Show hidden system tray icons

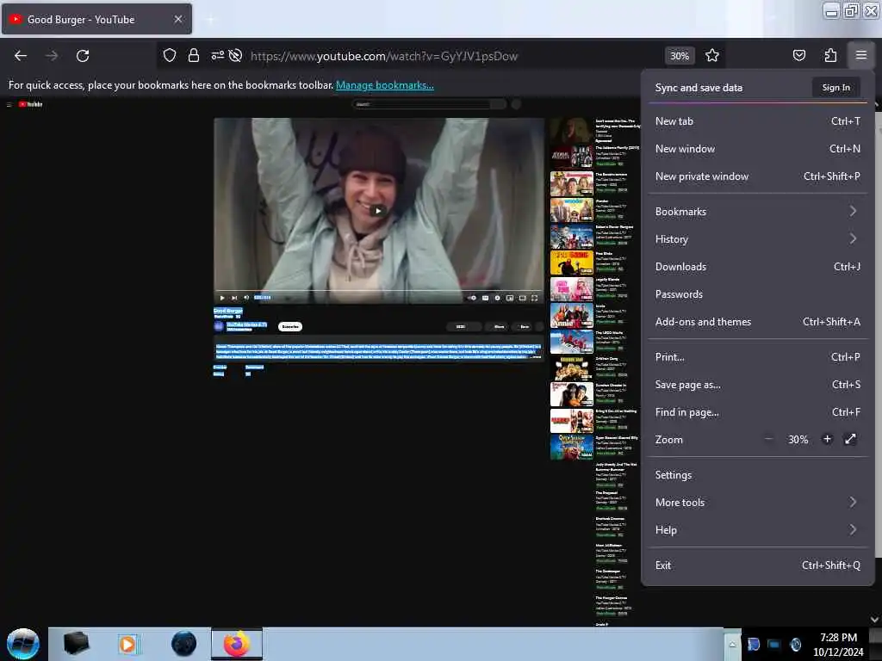point(732,644)
